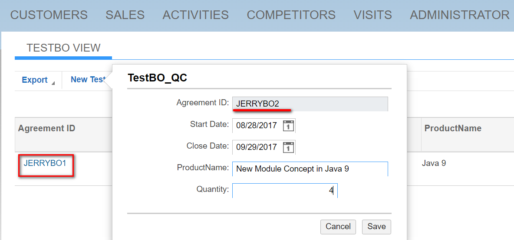This screenshot has width=514, height=240.
Task: Open the Close Date calendar picker icon
Action: pyautogui.click(x=288, y=147)
